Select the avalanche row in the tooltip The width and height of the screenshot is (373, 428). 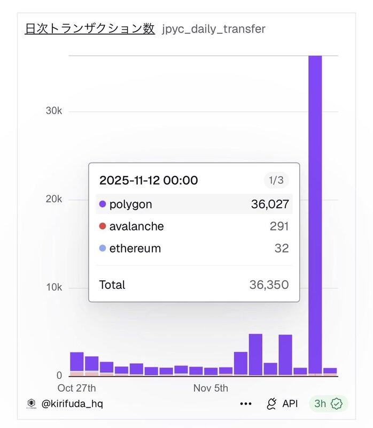pyautogui.click(x=194, y=226)
